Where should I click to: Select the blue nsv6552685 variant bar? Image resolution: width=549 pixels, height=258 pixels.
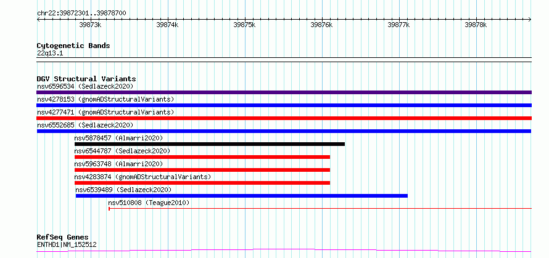284,131
